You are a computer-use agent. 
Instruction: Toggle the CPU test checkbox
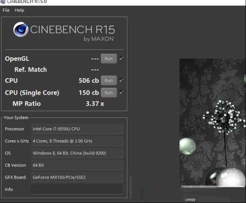[x=121, y=80]
